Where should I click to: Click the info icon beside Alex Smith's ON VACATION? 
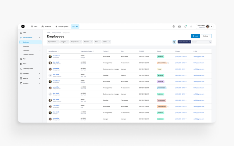(x=168, y=63)
